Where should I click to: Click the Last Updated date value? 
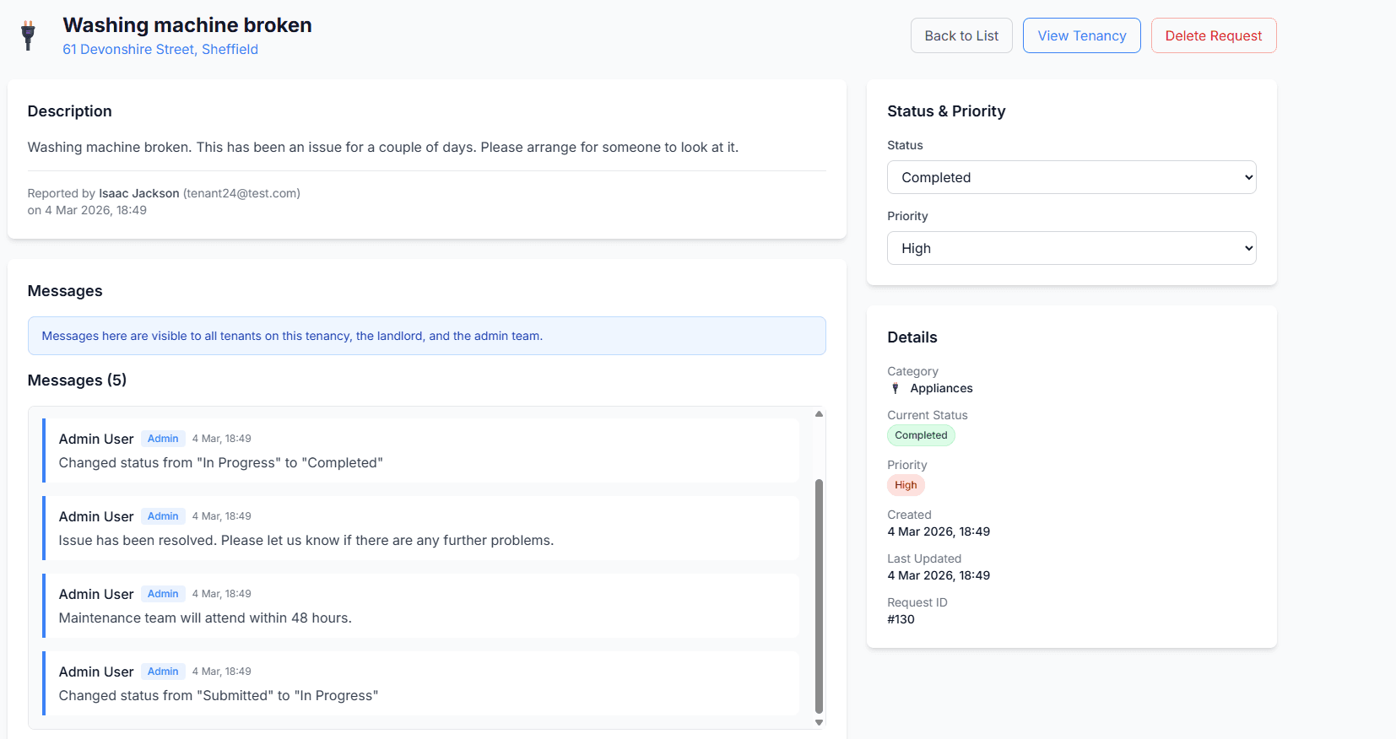pyautogui.click(x=939, y=575)
